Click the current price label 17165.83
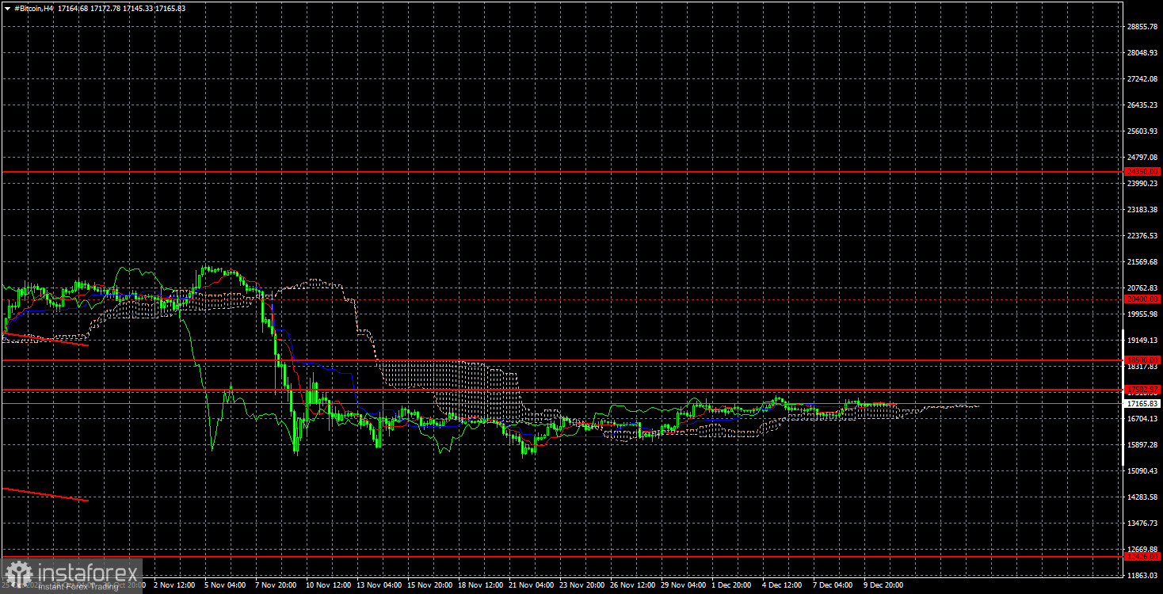This screenshot has width=1163, height=594. (x=1142, y=403)
